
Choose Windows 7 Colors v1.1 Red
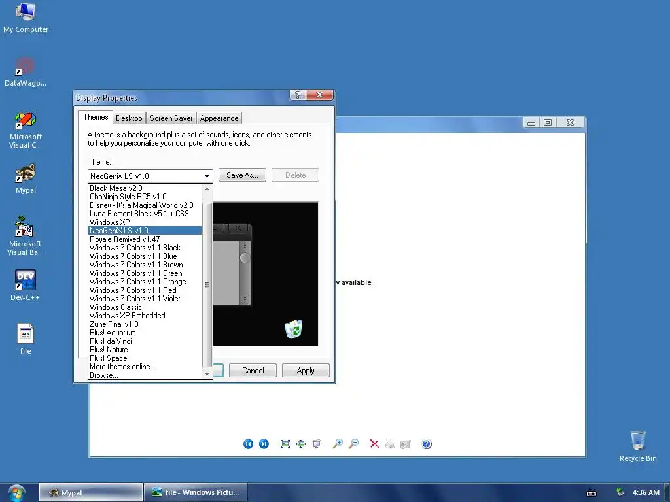[145, 290]
